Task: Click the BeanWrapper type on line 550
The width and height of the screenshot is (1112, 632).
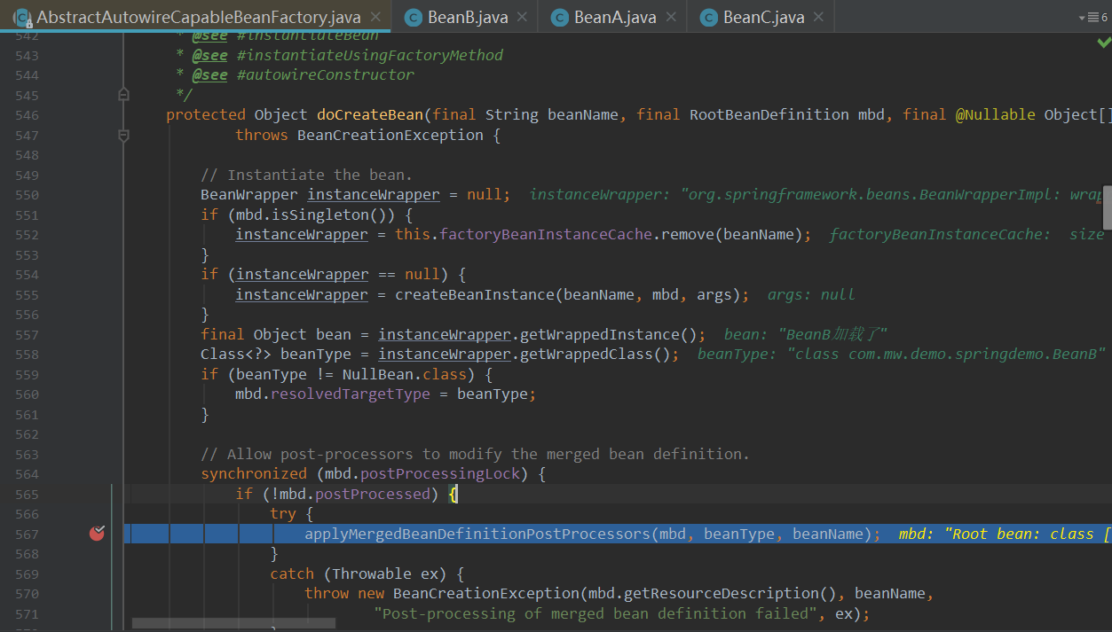Action: point(249,194)
